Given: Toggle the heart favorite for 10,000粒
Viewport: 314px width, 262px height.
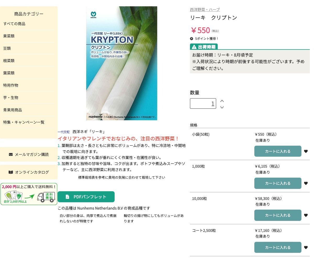Looking at the screenshot, I should [306, 215].
